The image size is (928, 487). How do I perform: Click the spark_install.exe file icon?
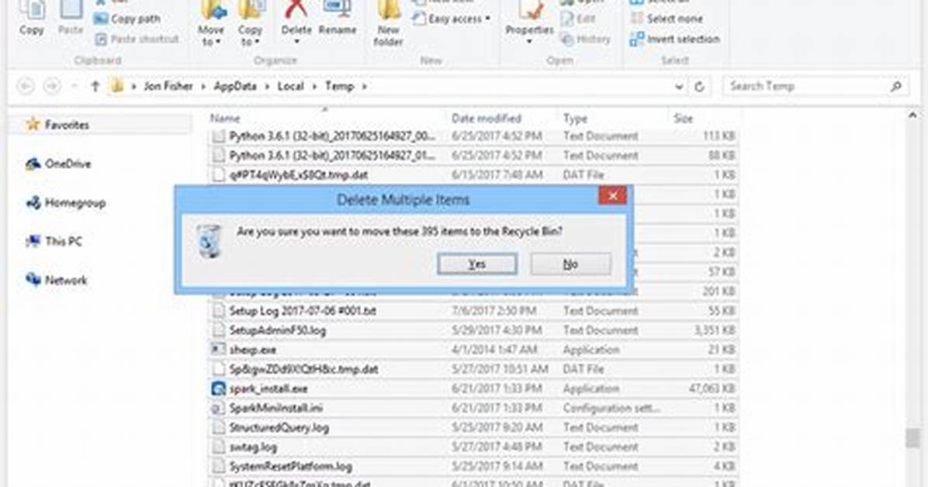[218, 389]
